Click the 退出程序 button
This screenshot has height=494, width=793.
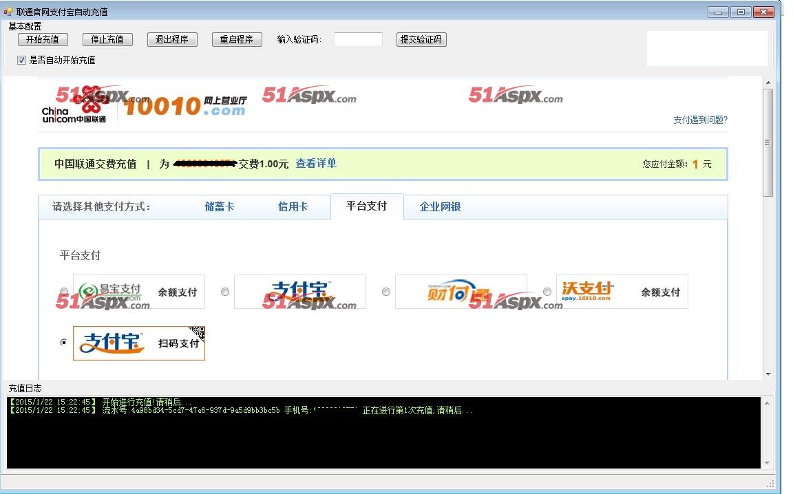[x=172, y=39]
